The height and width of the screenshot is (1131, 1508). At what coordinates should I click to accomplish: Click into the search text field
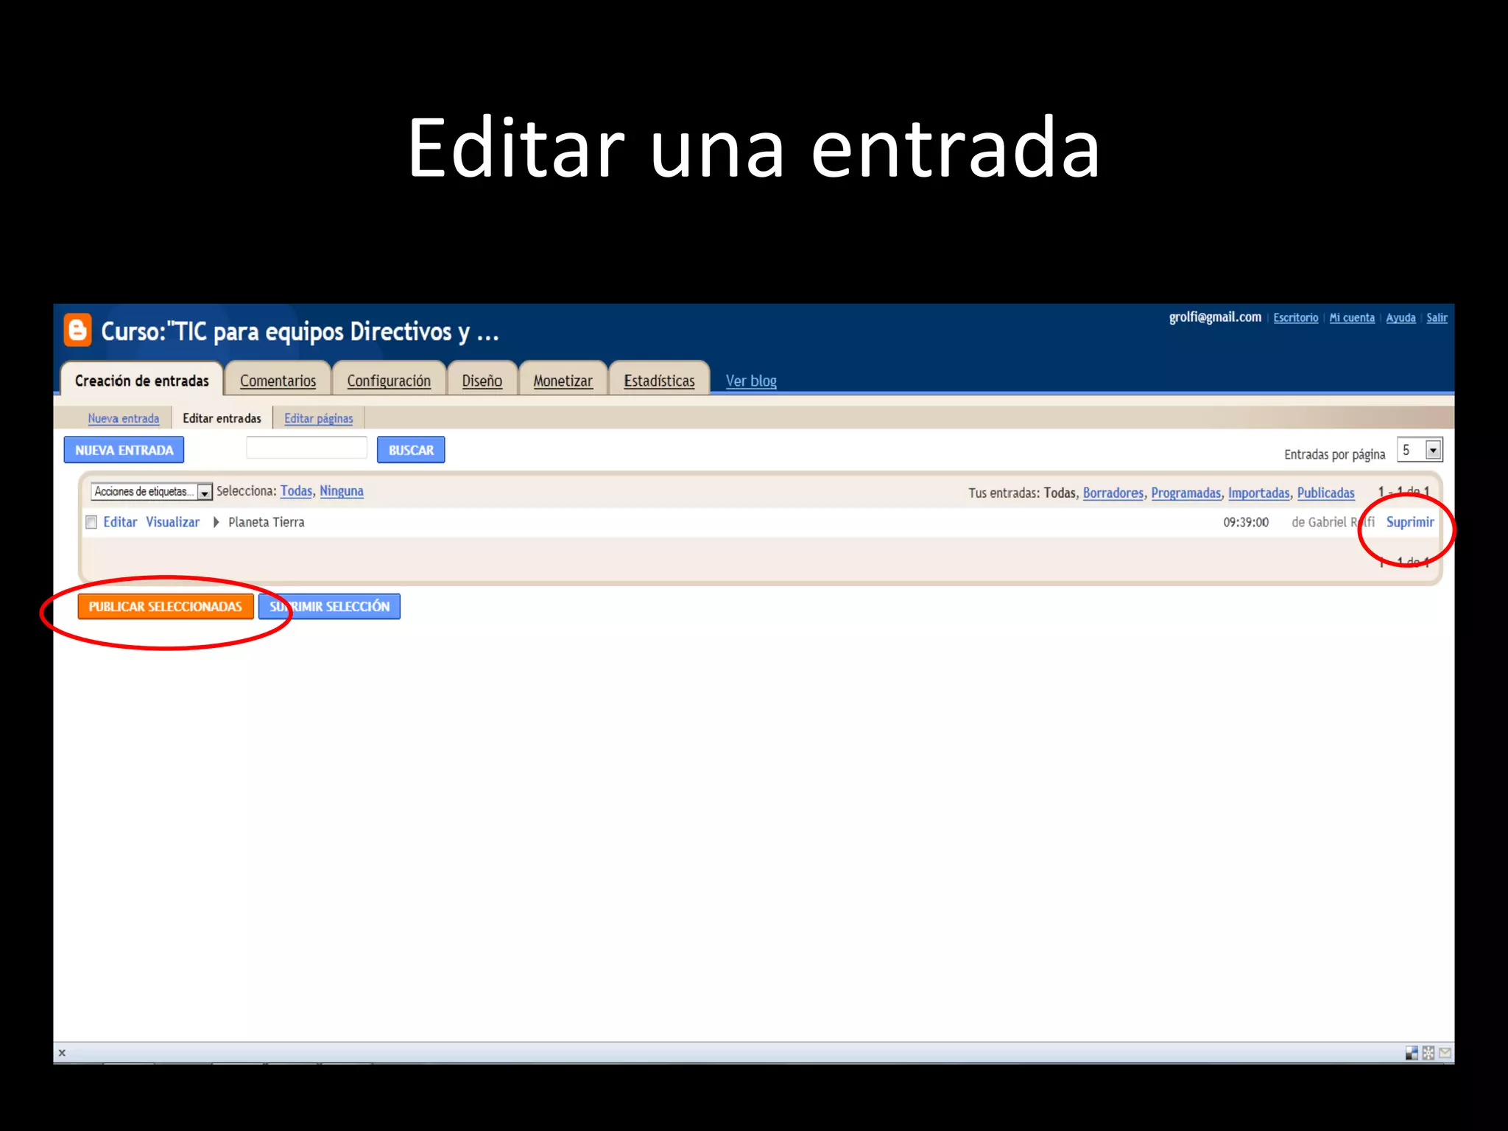[306, 448]
